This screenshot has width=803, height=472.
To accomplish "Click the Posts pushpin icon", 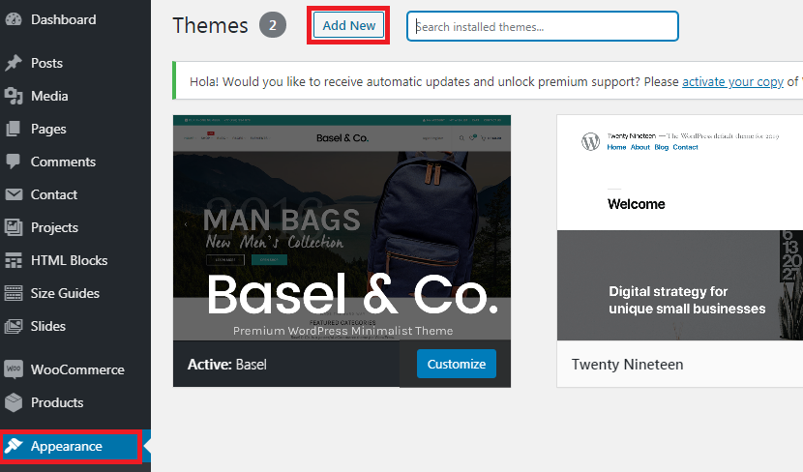I will click(x=14, y=63).
